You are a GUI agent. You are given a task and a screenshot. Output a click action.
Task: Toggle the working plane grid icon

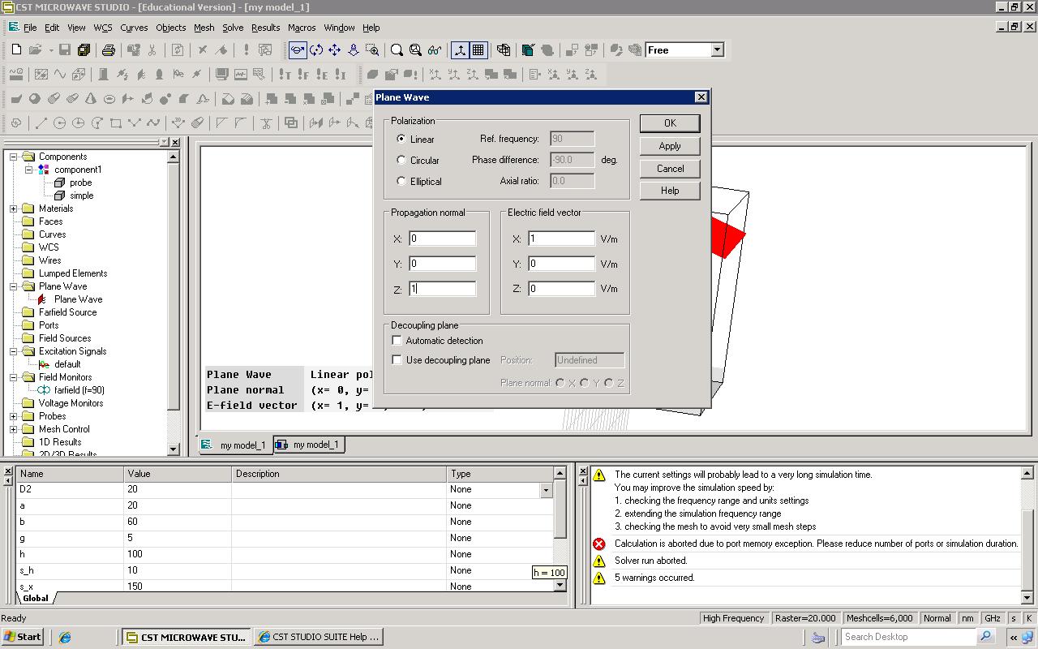478,50
